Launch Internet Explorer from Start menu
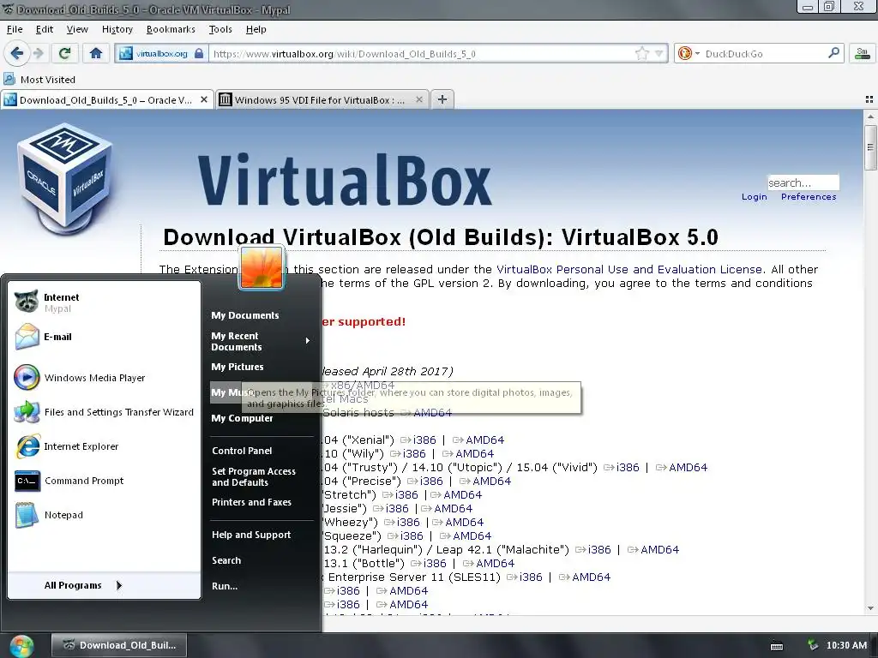Screen dimensions: 878x658 click(x=105, y=446)
